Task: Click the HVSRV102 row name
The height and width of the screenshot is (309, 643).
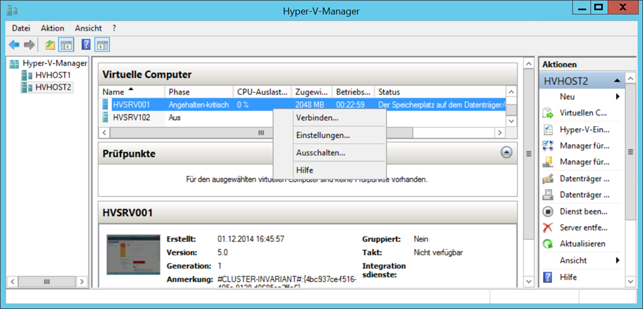Action: pos(131,117)
